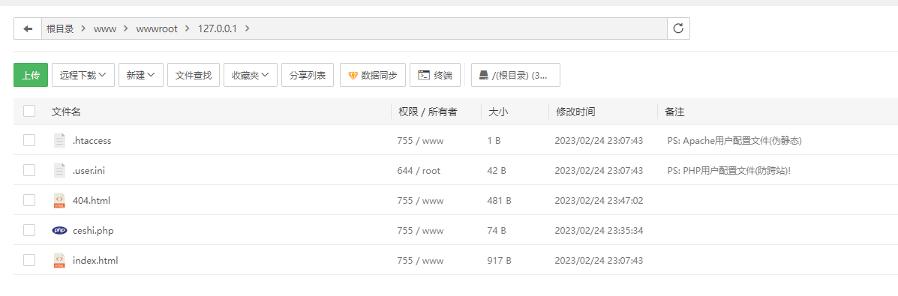Click the terminal icon on 终端 button
898x296 pixels.
pos(424,75)
